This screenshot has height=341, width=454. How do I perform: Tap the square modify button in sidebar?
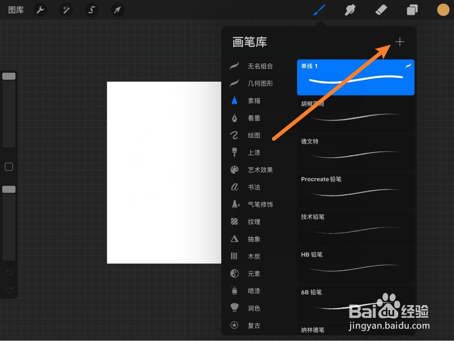point(9,167)
